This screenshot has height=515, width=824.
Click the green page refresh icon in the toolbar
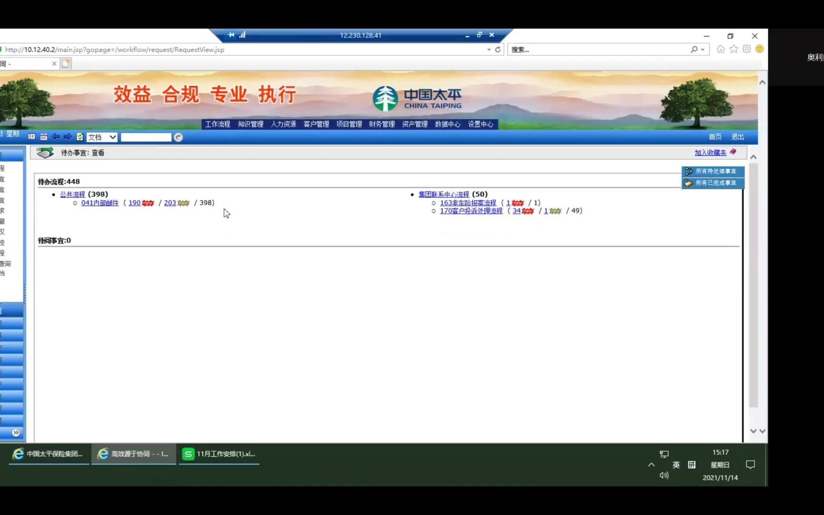(x=80, y=137)
